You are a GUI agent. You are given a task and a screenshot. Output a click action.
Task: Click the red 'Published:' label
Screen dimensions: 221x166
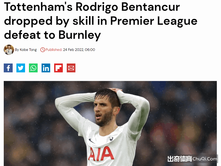pyautogui.click(x=54, y=50)
